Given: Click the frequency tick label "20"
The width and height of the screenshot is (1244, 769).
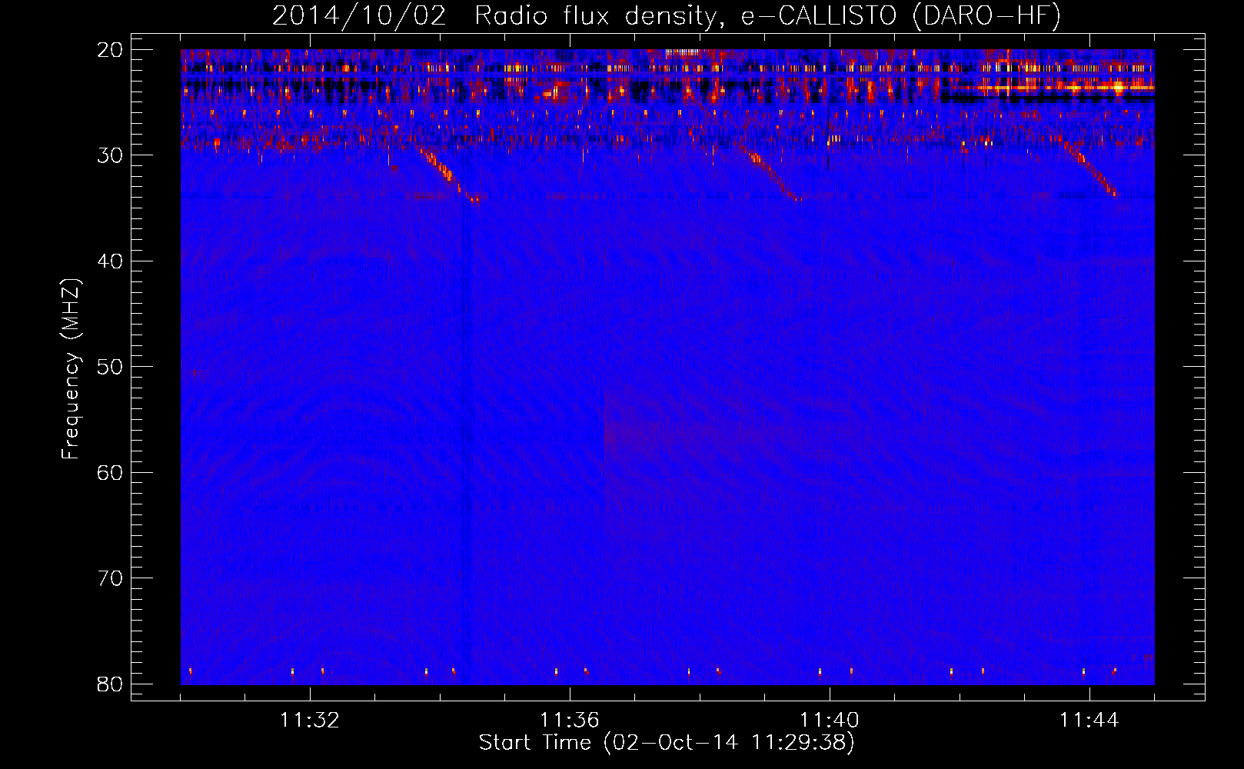Looking at the screenshot, I should 111,50.
